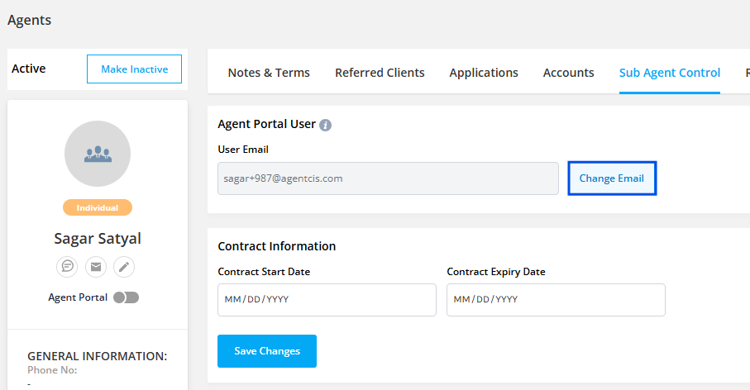This screenshot has height=390, width=750.
Task: Click the info icon beside Agent Portal User
Action: coord(326,125)
